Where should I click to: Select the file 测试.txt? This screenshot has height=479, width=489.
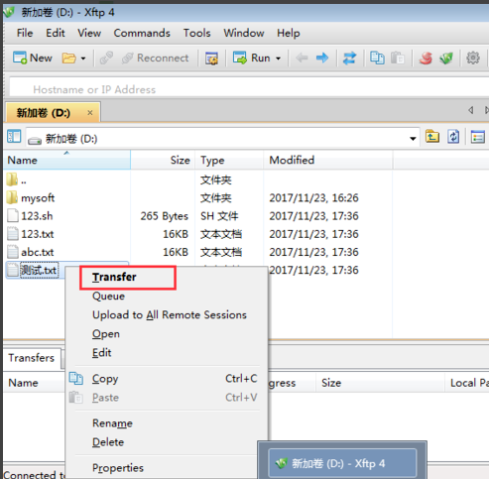(x=33, y=270)
